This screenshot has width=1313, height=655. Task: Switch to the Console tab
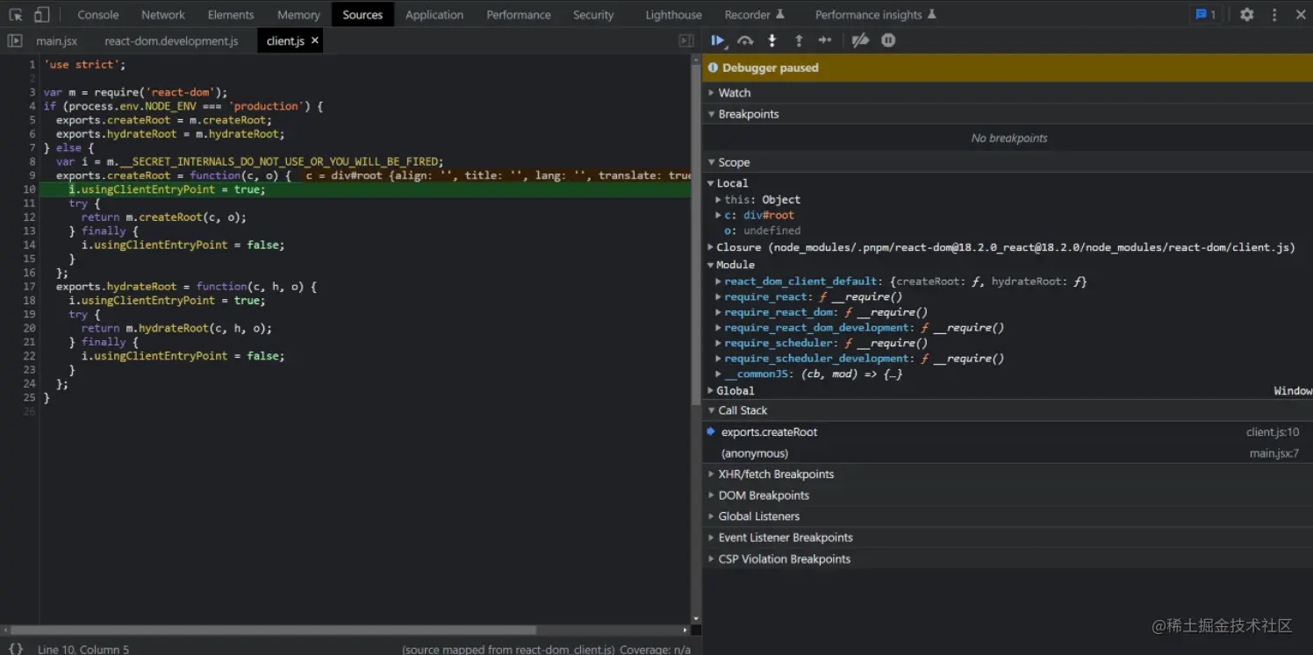98,15
